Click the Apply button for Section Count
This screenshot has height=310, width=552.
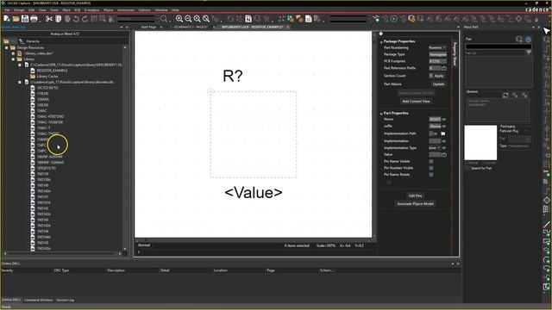coord(439,76)
